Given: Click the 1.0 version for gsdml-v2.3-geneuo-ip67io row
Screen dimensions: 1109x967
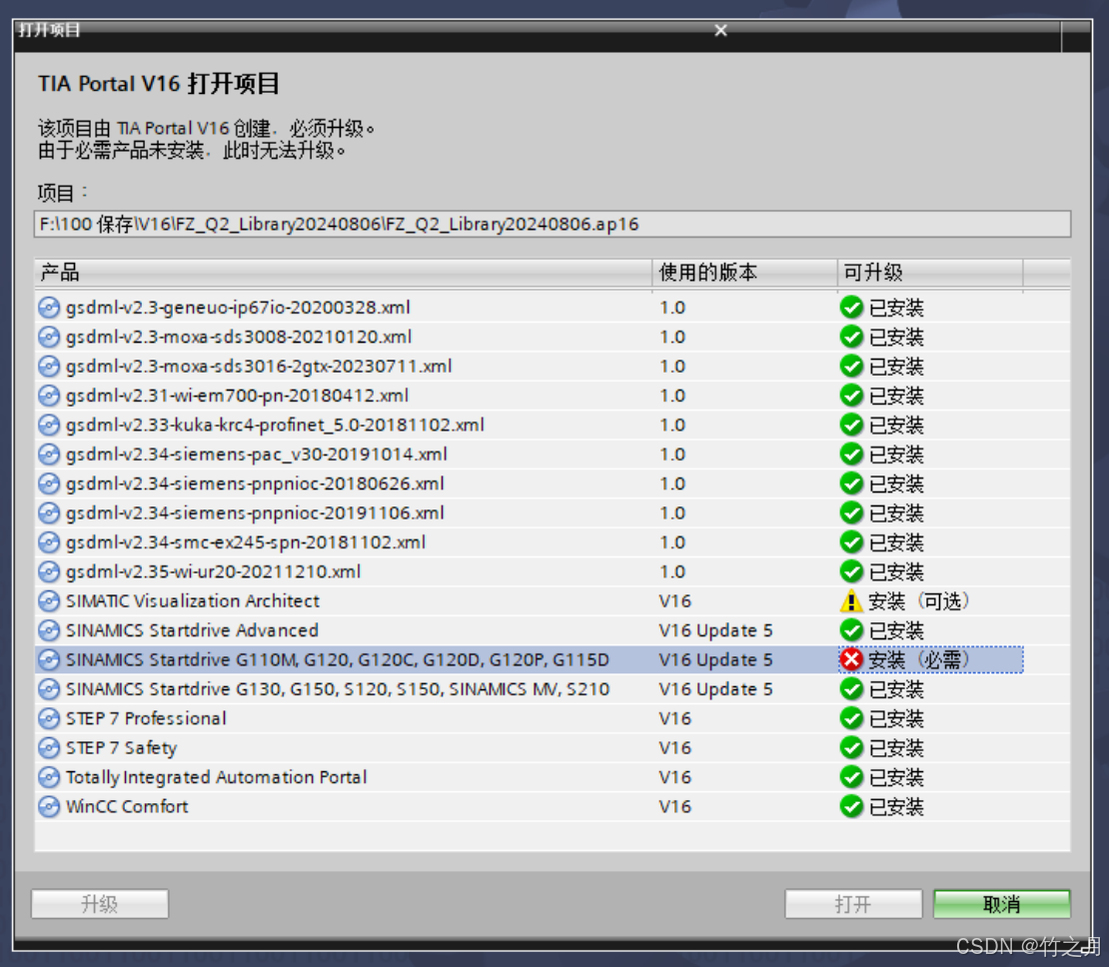Looking at the screenshot, I should (672, 308).
